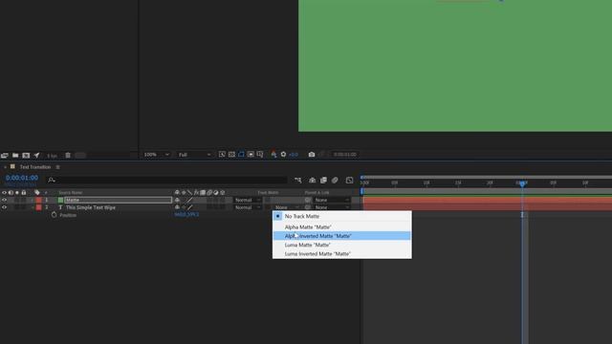Open the graph editor icon
612x344 pixels.
pyautogui.click(x=349, y=180)
